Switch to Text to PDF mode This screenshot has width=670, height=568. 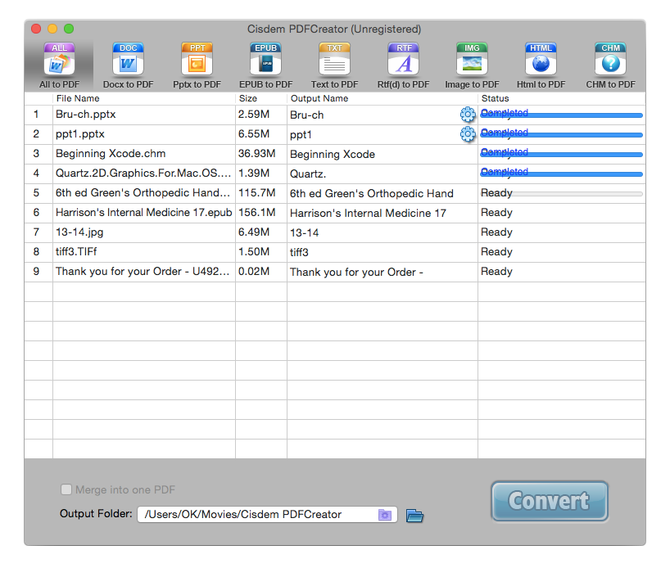click(334, 65)
